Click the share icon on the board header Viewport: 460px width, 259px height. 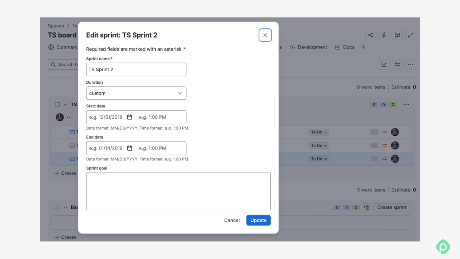370,35
